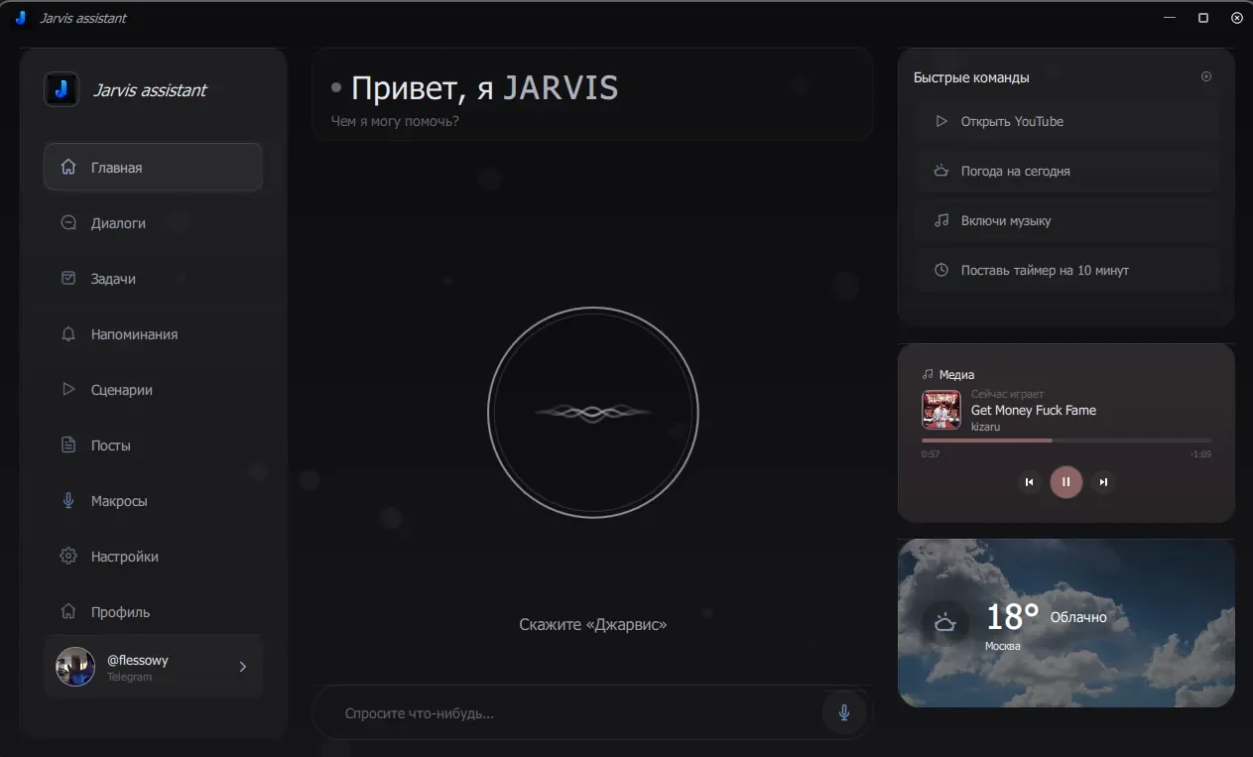1253x757 pixels.
Task: Click the Get Money Fuck Fame album cover
Action: click(x=941, y=409)
